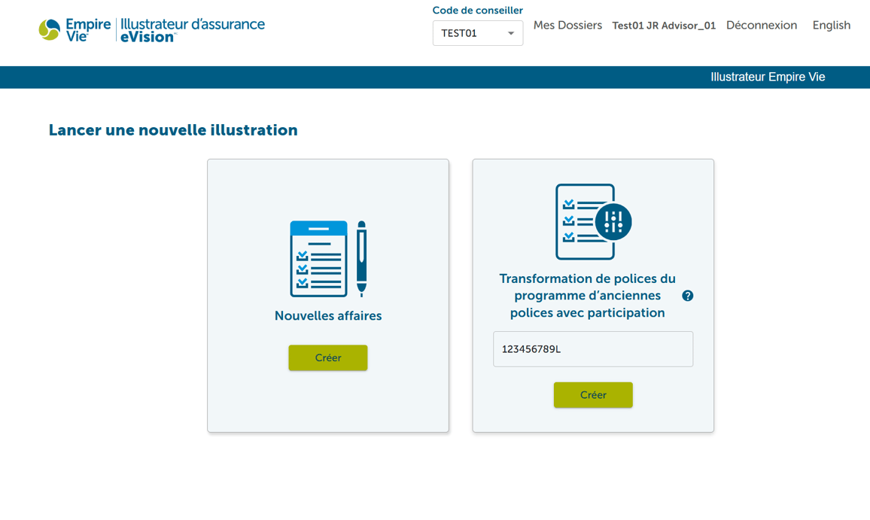Viewport: 870px width, 520px height.
Task: Open Mes Dossiers
Action: click(567, 26)
